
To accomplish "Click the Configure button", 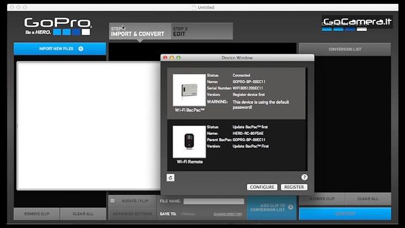I will pyautogui.click(x=262, y=187).
